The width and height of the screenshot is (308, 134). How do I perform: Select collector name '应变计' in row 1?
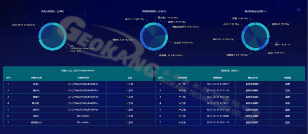36,84
